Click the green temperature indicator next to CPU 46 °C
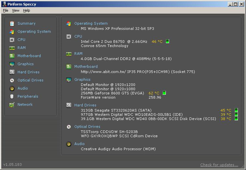This screenshot has height=170, width=246. coord(167,42)
